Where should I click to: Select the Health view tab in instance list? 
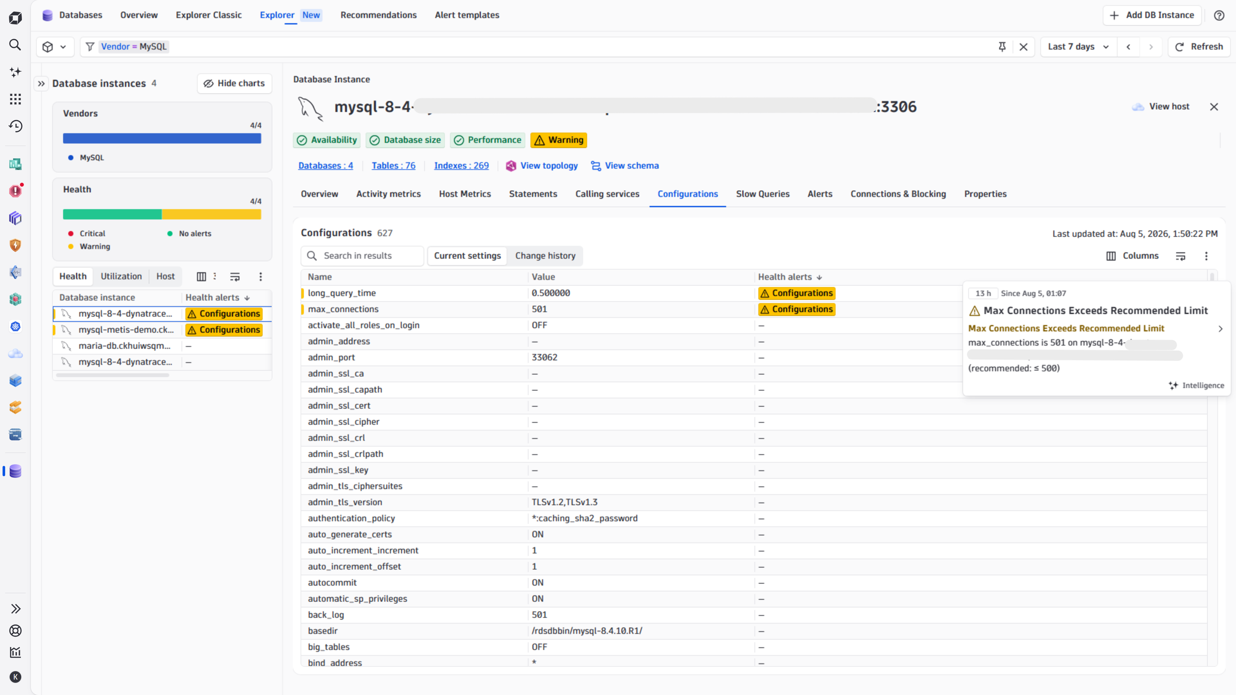tap(73, 276)
